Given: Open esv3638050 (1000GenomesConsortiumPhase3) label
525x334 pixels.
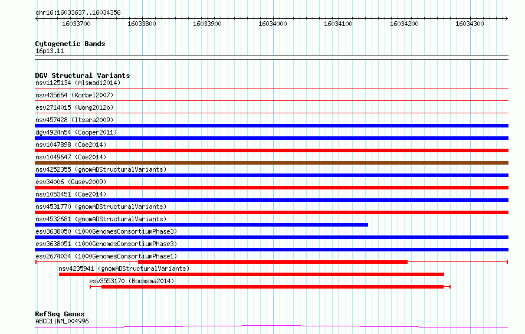Looking at the screenshot, I should click(106, 231).
